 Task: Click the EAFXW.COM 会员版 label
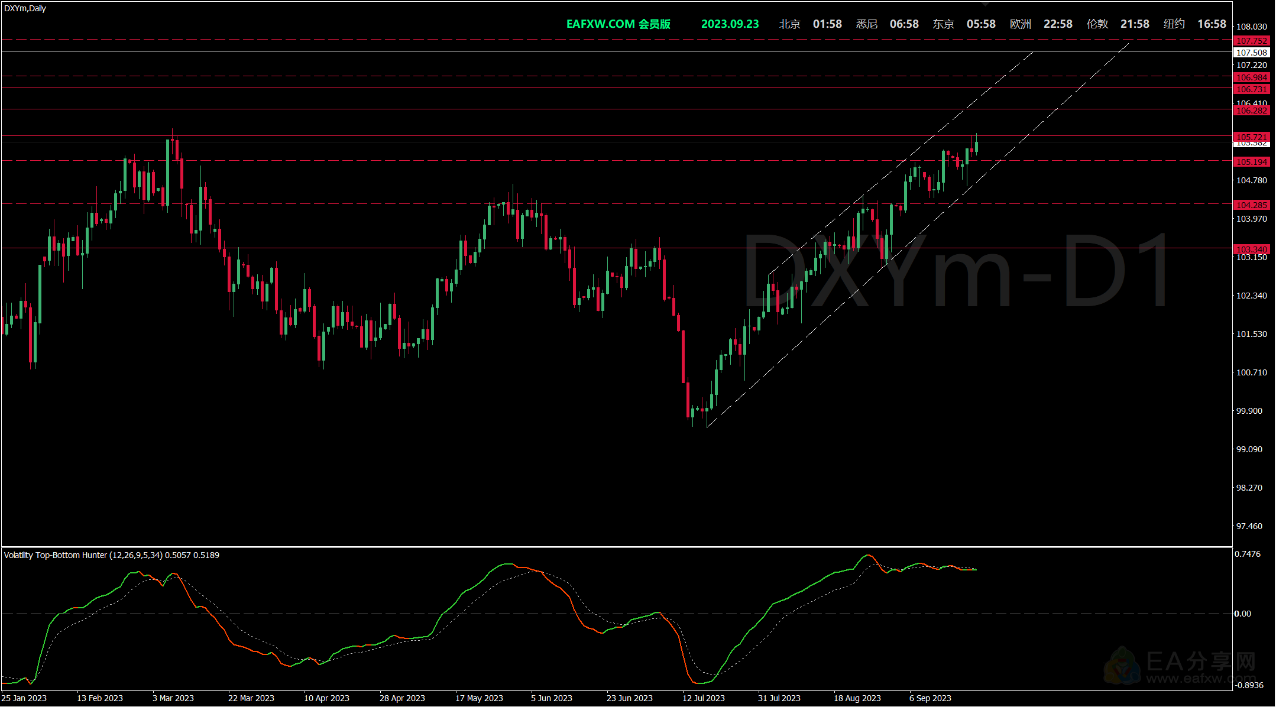[x=618, y=24]
